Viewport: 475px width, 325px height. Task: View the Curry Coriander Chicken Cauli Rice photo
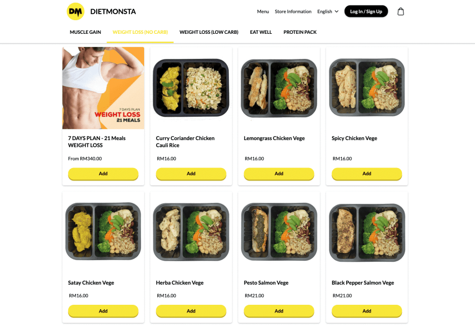(191, 88)
